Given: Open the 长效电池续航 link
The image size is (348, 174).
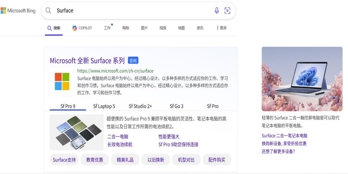Looking at the screenshot, I should (120, 145).
